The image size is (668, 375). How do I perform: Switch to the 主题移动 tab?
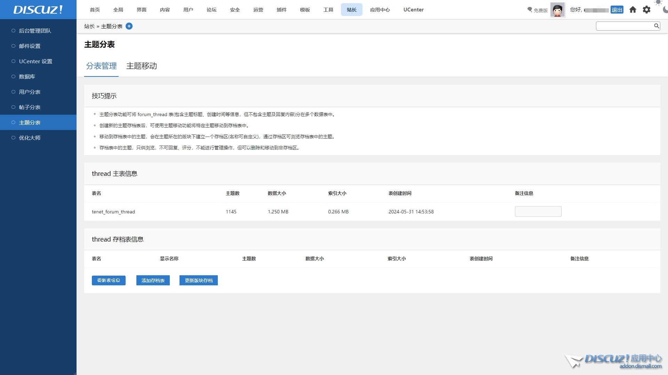[142, 66]
